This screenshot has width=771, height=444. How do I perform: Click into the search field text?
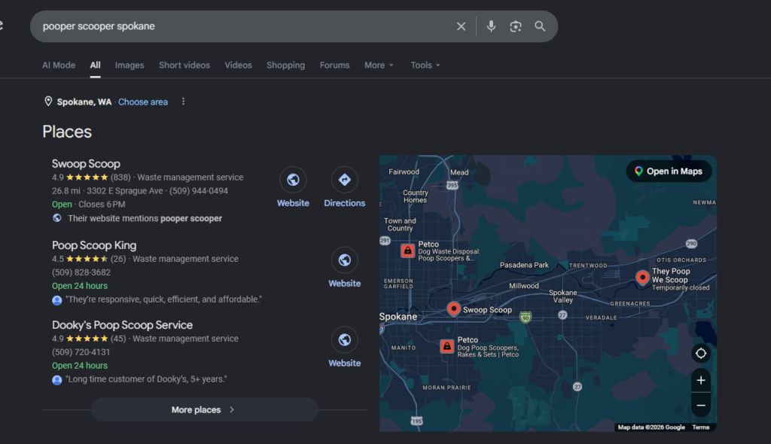coord(99,26)
